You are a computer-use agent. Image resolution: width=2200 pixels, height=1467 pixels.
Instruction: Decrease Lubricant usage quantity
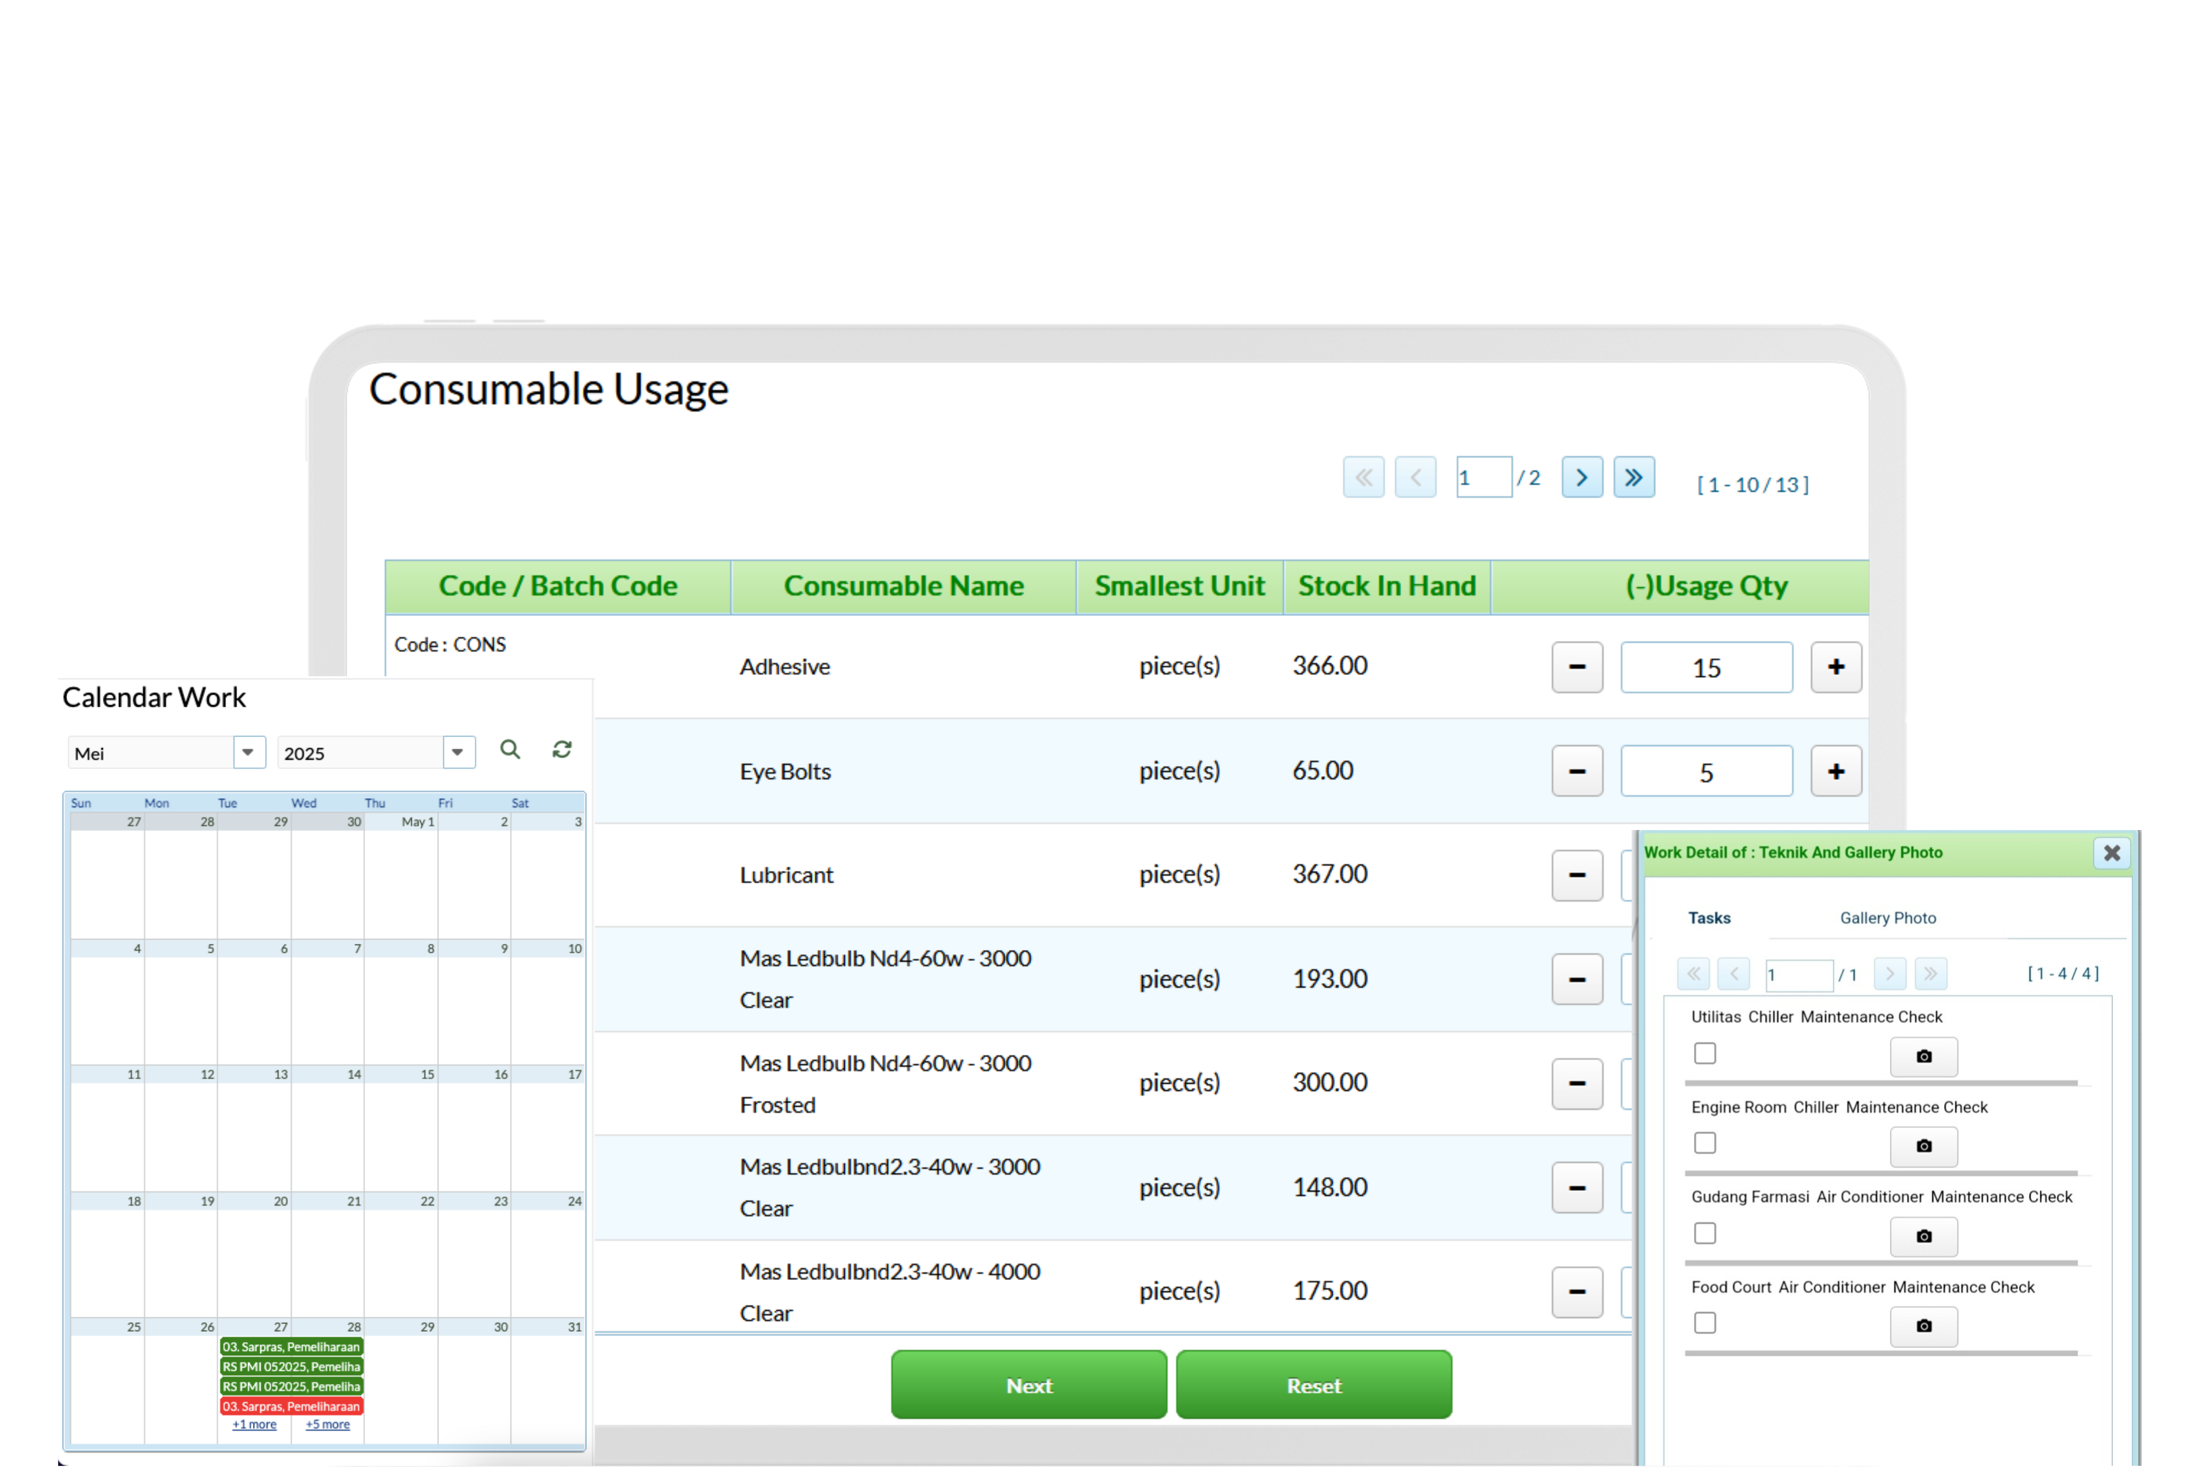1577,876
